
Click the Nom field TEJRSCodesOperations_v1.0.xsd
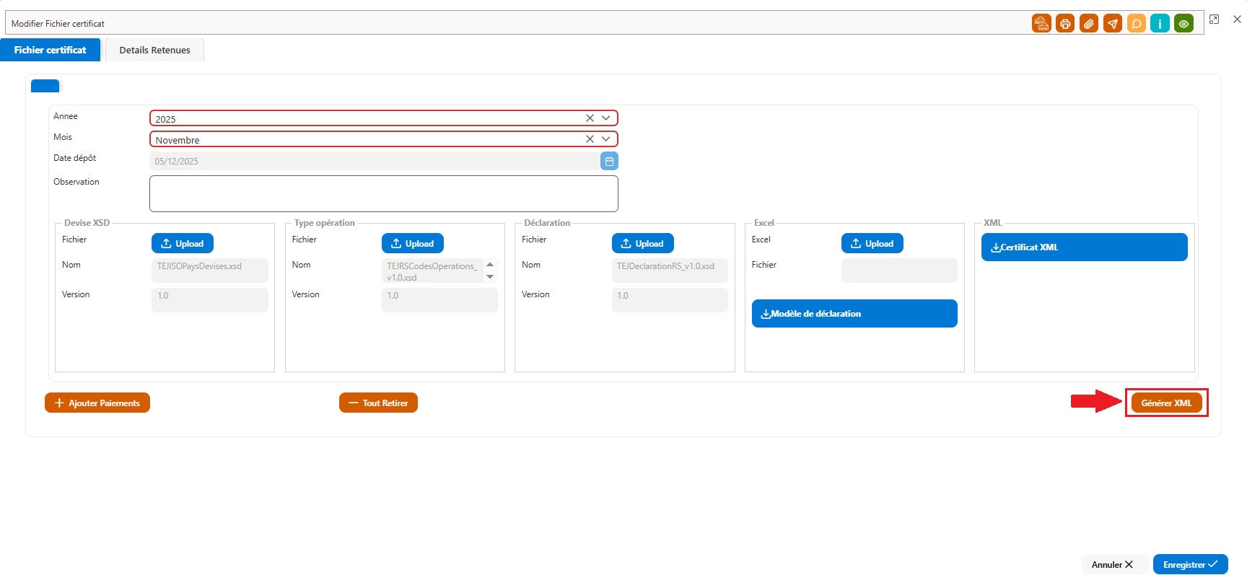click(x=439, y=271)
